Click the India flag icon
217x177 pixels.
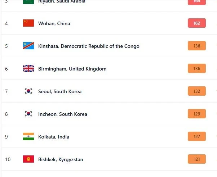[28, 137]
